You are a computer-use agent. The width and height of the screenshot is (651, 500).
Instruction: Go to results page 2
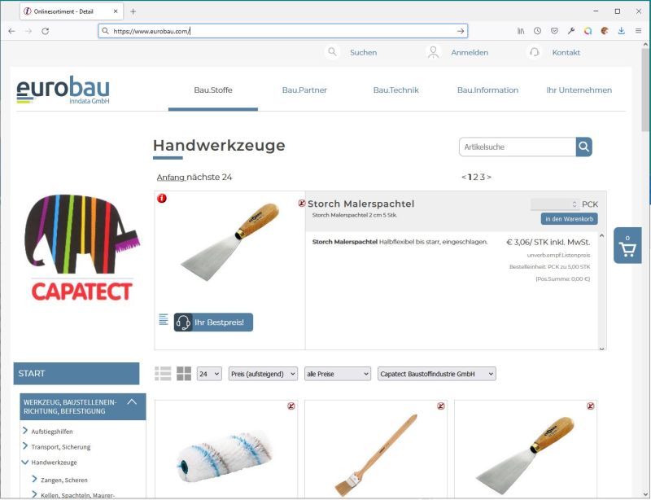pos(476,177)
